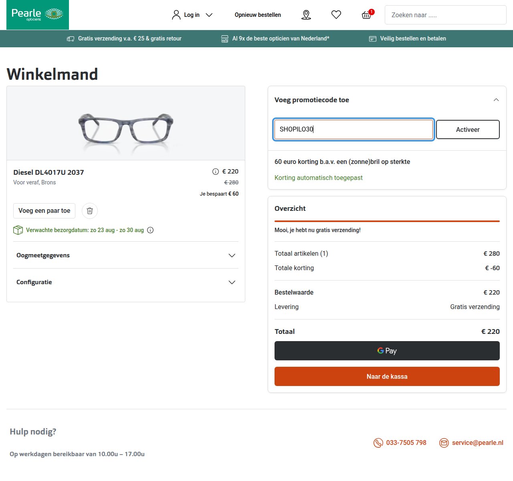Click Naar de kassa button
The width and height of the screenshot is (513, 481).
387,376
